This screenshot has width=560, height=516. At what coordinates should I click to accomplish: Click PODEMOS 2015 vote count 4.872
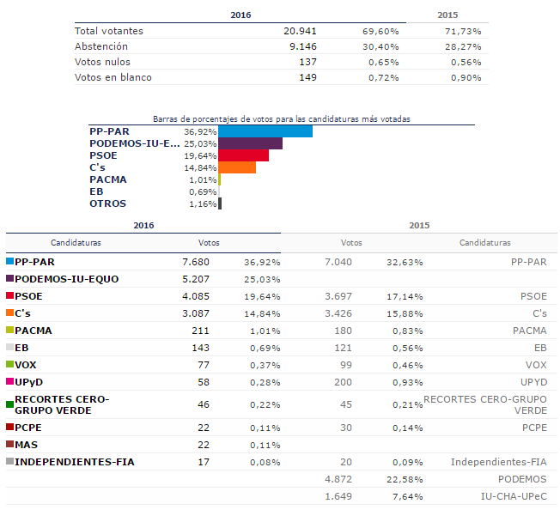pos(338,479)
